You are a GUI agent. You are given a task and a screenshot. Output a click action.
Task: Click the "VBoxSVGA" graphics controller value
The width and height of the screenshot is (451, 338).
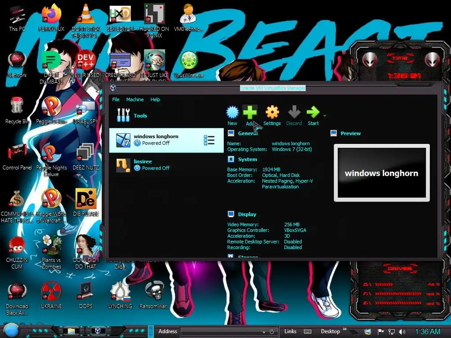(x=295, y=230)
